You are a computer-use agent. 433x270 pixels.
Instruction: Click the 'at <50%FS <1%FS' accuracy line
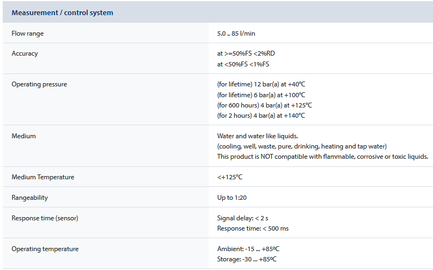point(243,64)
